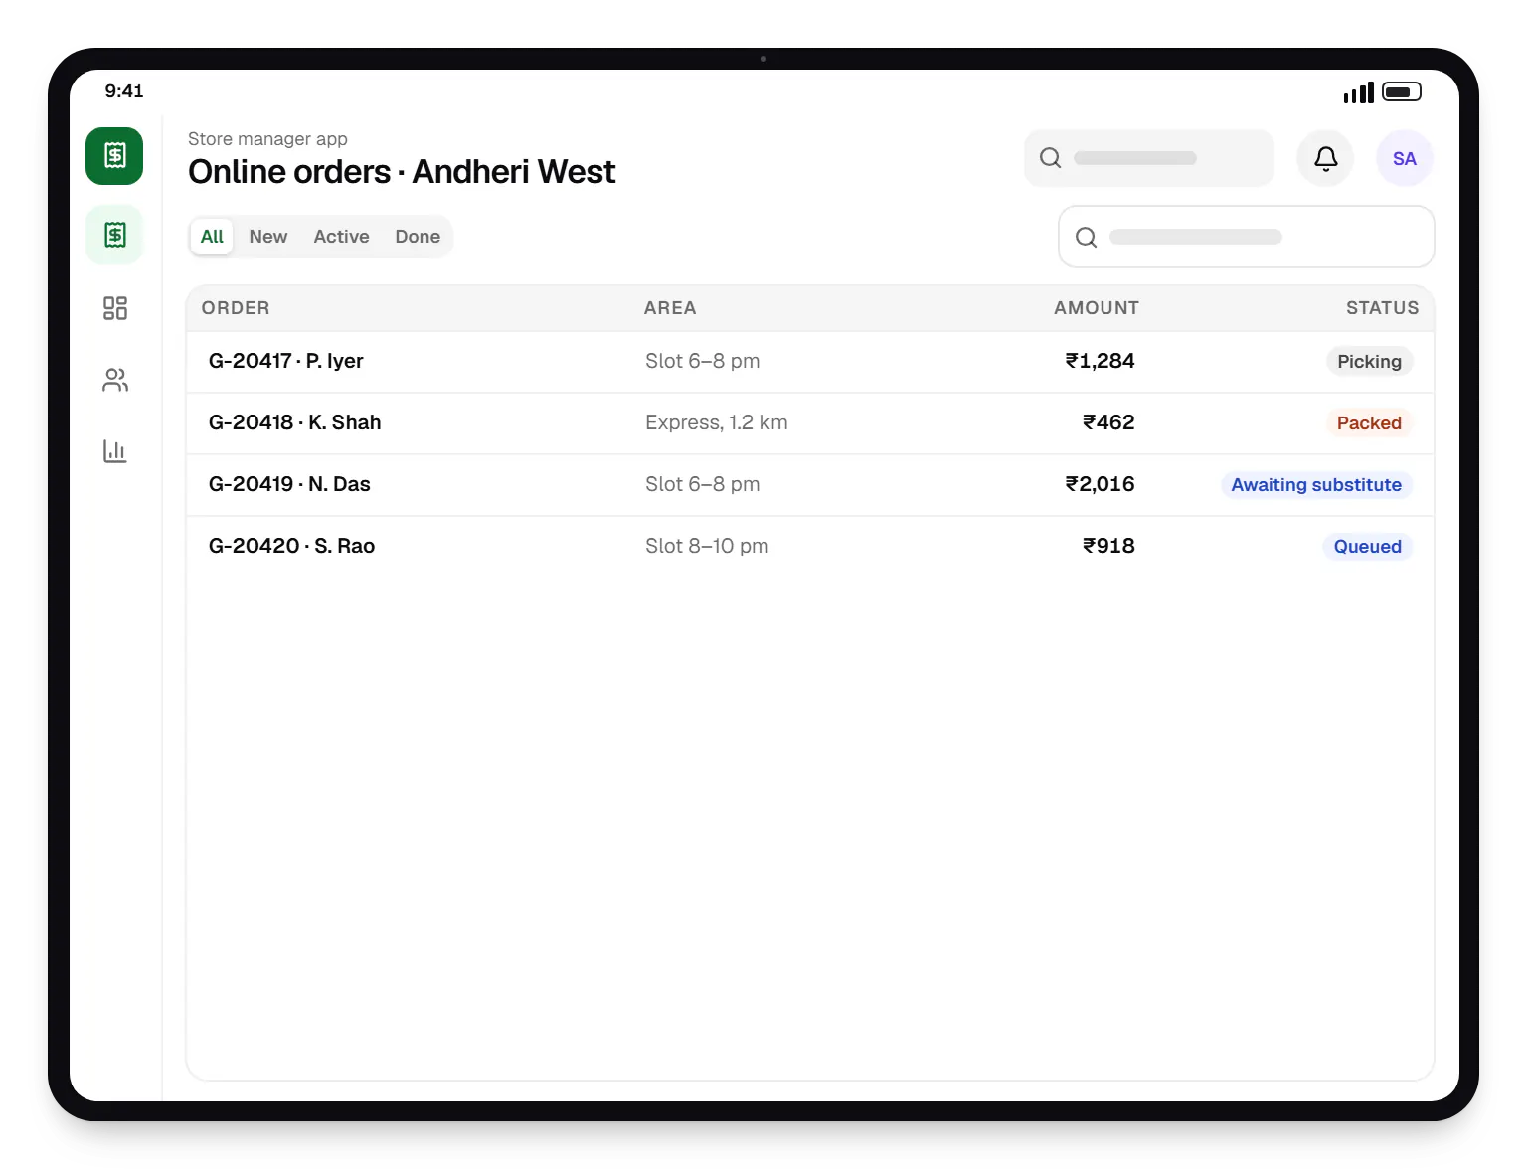This screenshot has height=1169, width=1527.
Task: Check the cellular signal bars icon
Action: [1358, 92]
